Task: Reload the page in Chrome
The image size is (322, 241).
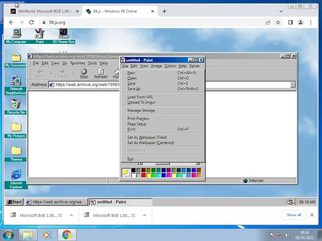Action: (x=31, y=22)
